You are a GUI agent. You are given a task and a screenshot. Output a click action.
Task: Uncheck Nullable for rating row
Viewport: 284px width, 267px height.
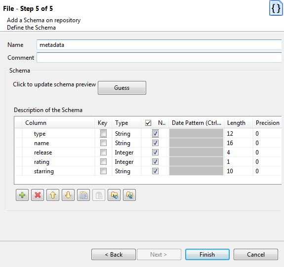(155, 162)
